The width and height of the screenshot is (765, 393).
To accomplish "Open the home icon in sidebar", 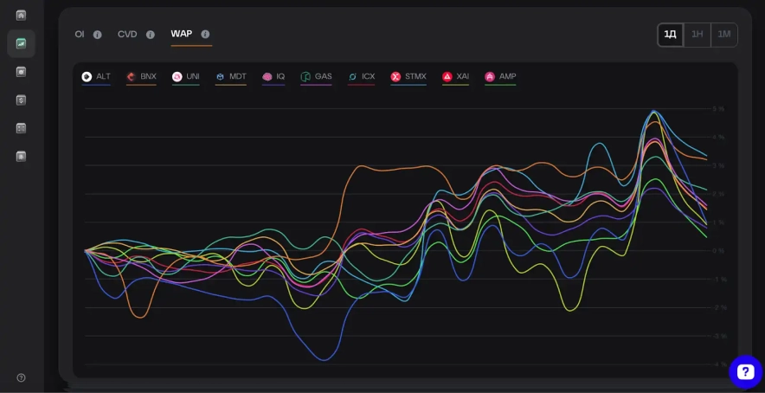I will [21, 16].
